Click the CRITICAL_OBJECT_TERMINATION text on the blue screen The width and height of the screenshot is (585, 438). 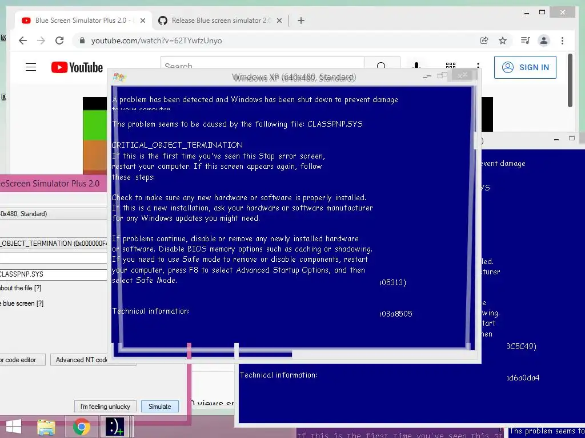click(177, 145)
